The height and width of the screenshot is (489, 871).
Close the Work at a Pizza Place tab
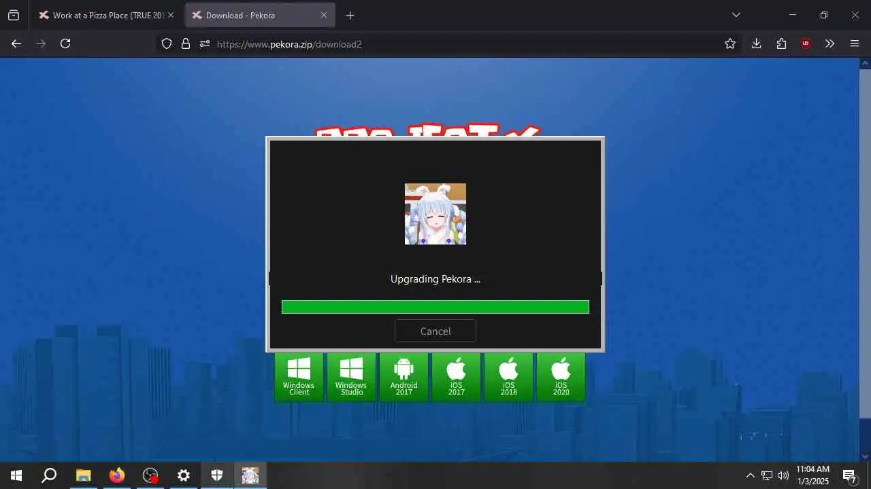(x=171, y=15)
